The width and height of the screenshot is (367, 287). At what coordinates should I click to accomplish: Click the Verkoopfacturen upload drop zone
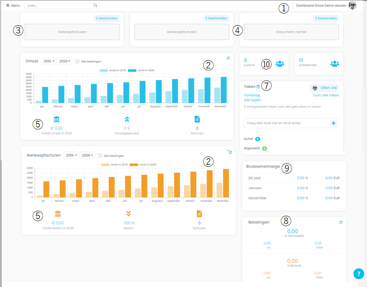72,32
